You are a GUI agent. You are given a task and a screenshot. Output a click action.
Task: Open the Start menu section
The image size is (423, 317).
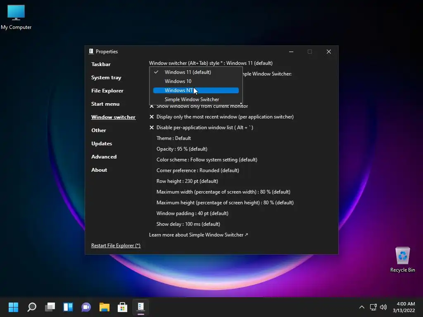tap(105, 104)
